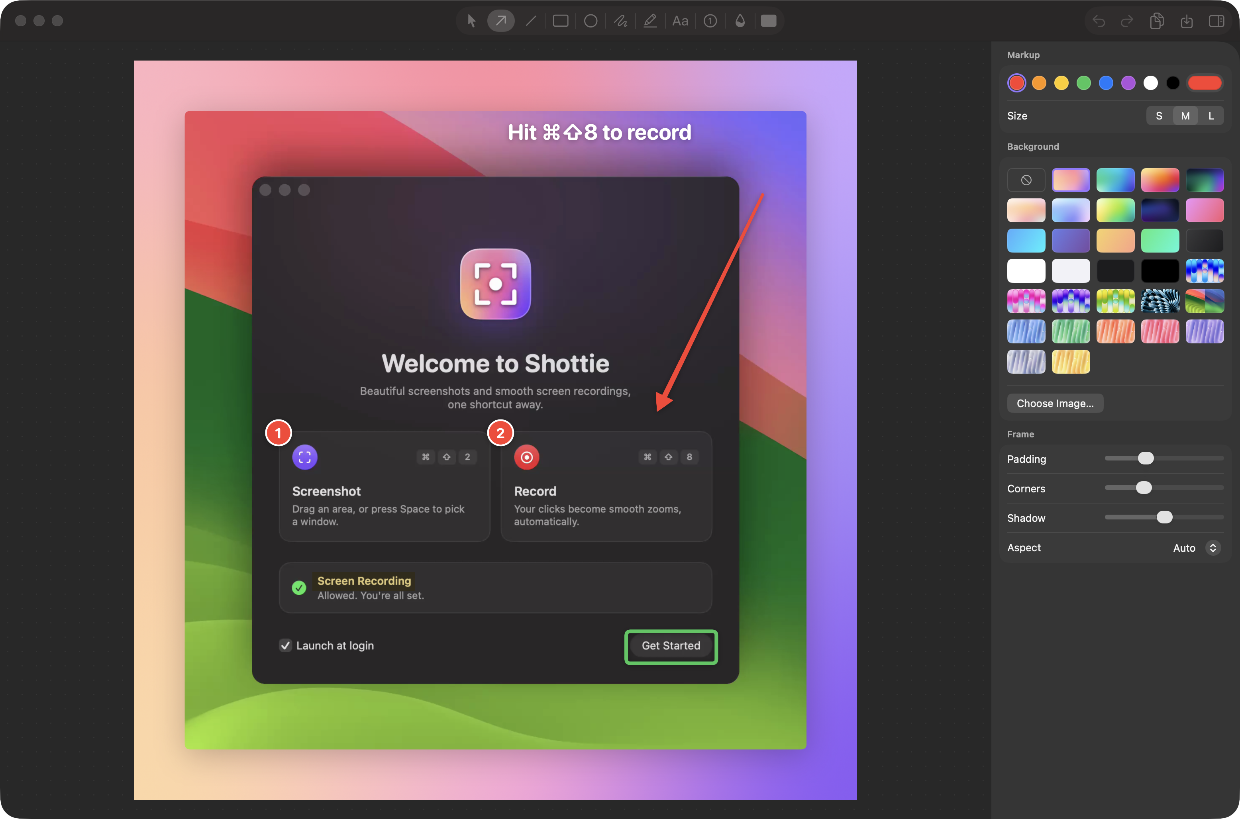Pick the red markup color
This screenshot has width=1240, height=819.
click(1016, 82)
